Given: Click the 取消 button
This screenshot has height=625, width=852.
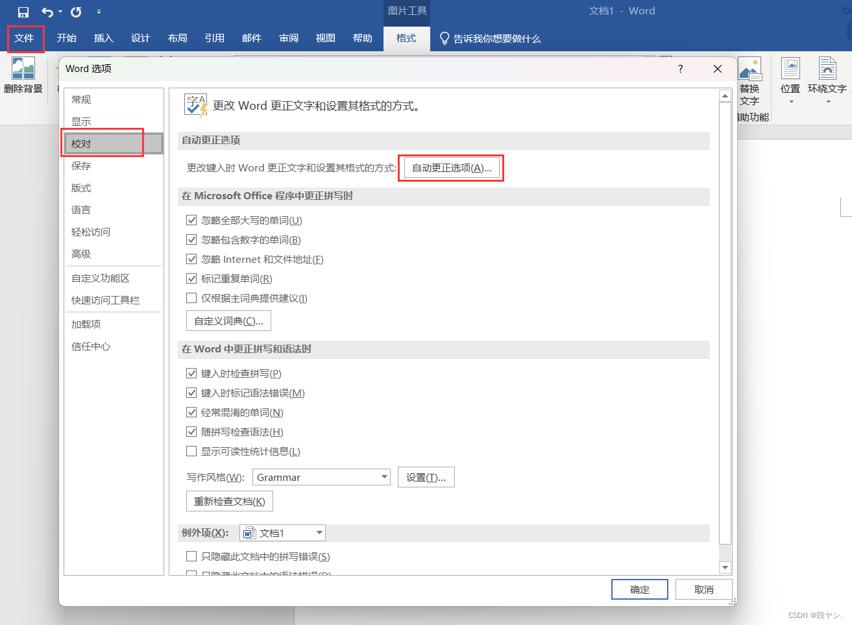Looking at the screenshot, I should tap(704, 590).
